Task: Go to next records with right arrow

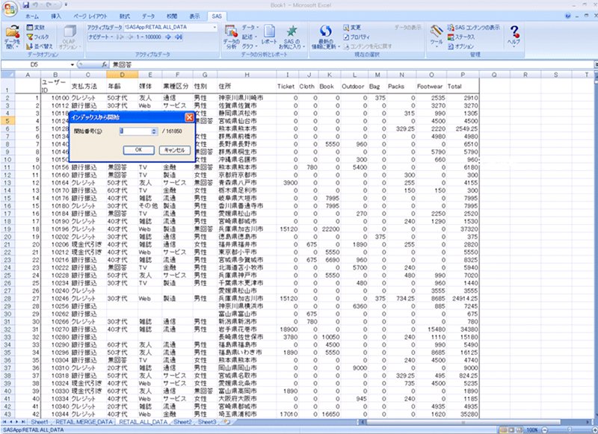Action: (168, 37)
